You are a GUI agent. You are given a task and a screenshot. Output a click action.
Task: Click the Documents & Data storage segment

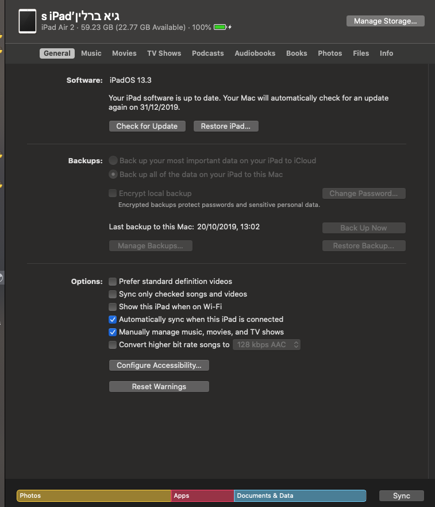[x=300, y=496]
